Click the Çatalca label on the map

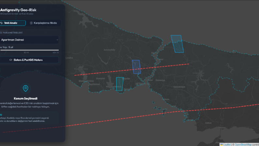pos(69,58)
